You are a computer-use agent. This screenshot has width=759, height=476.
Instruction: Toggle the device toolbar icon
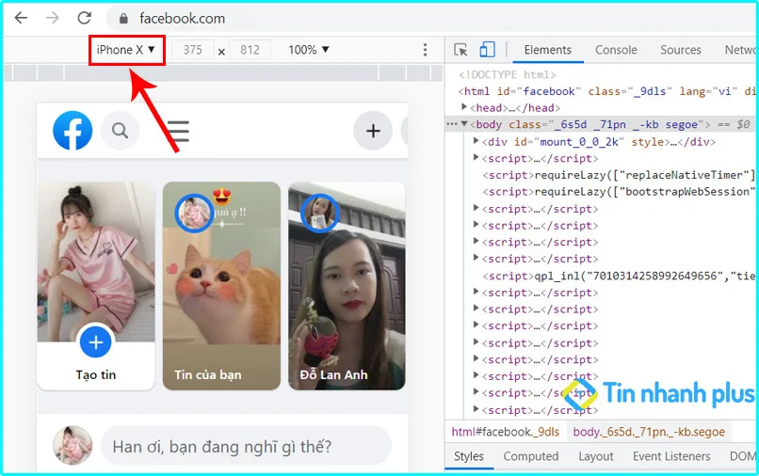tap(487, 49)
